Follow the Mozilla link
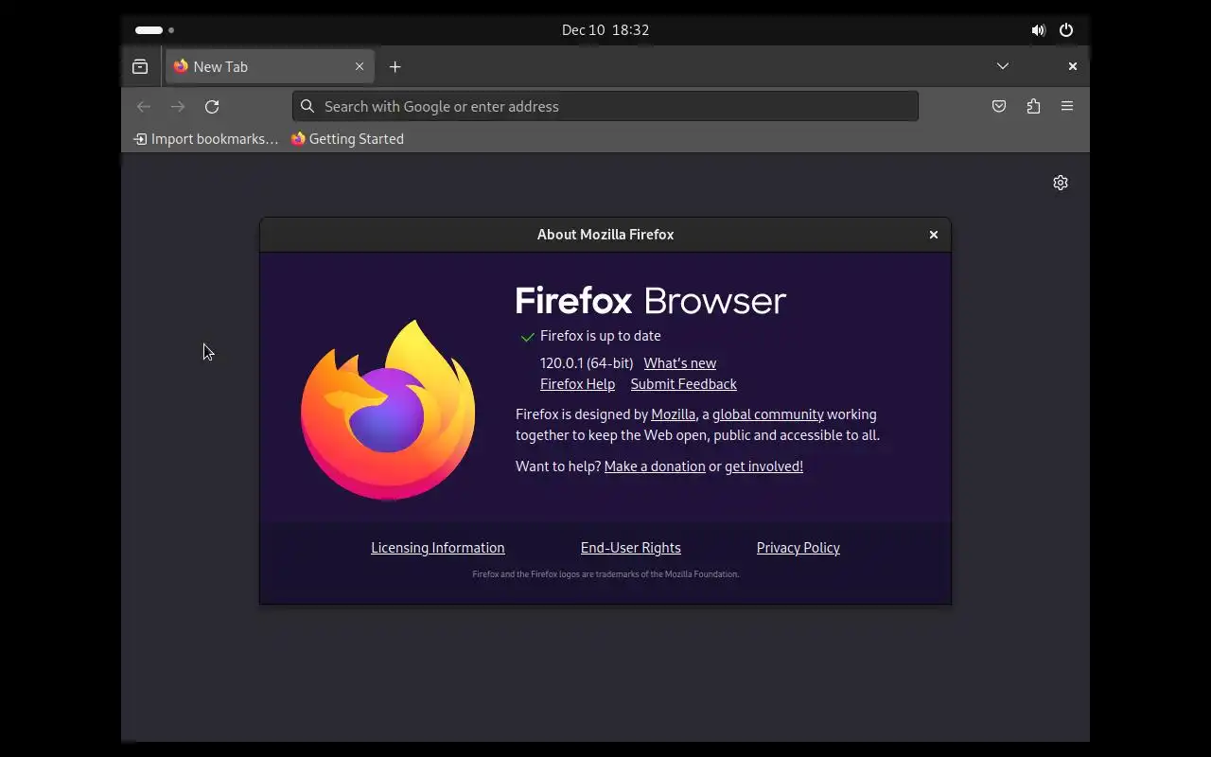 point(674,414)
